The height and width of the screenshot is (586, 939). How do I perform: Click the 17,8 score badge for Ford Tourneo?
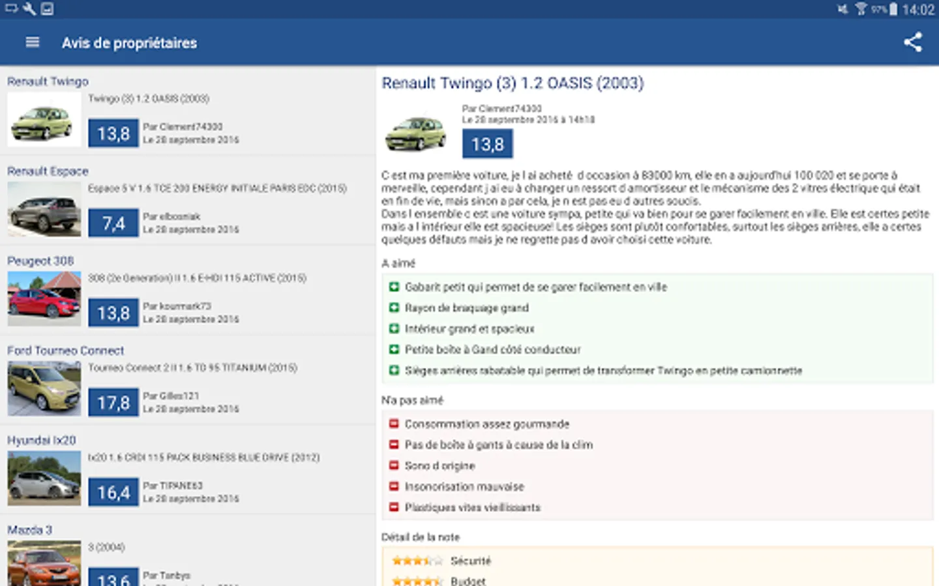pyautogui.click(x=113, y=403)
